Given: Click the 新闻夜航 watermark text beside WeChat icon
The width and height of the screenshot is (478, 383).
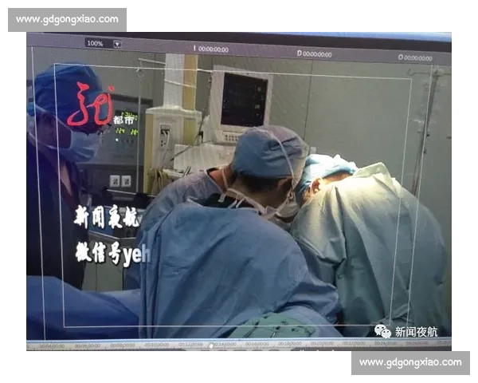Looking at the screenshot, I should click(416, 331).
